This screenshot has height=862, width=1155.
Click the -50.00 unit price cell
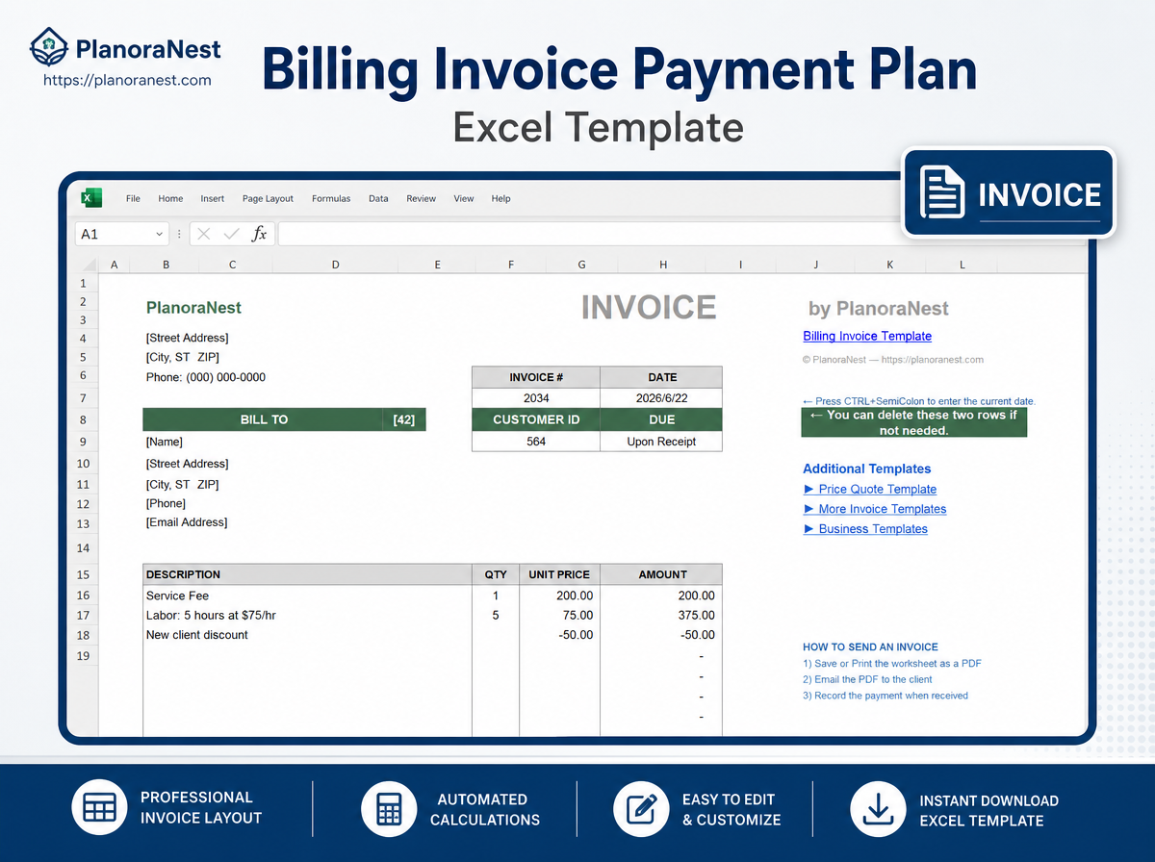click(560, 635)
